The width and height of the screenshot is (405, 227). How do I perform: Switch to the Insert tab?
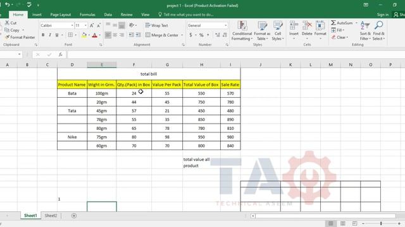tap(37, 15)
